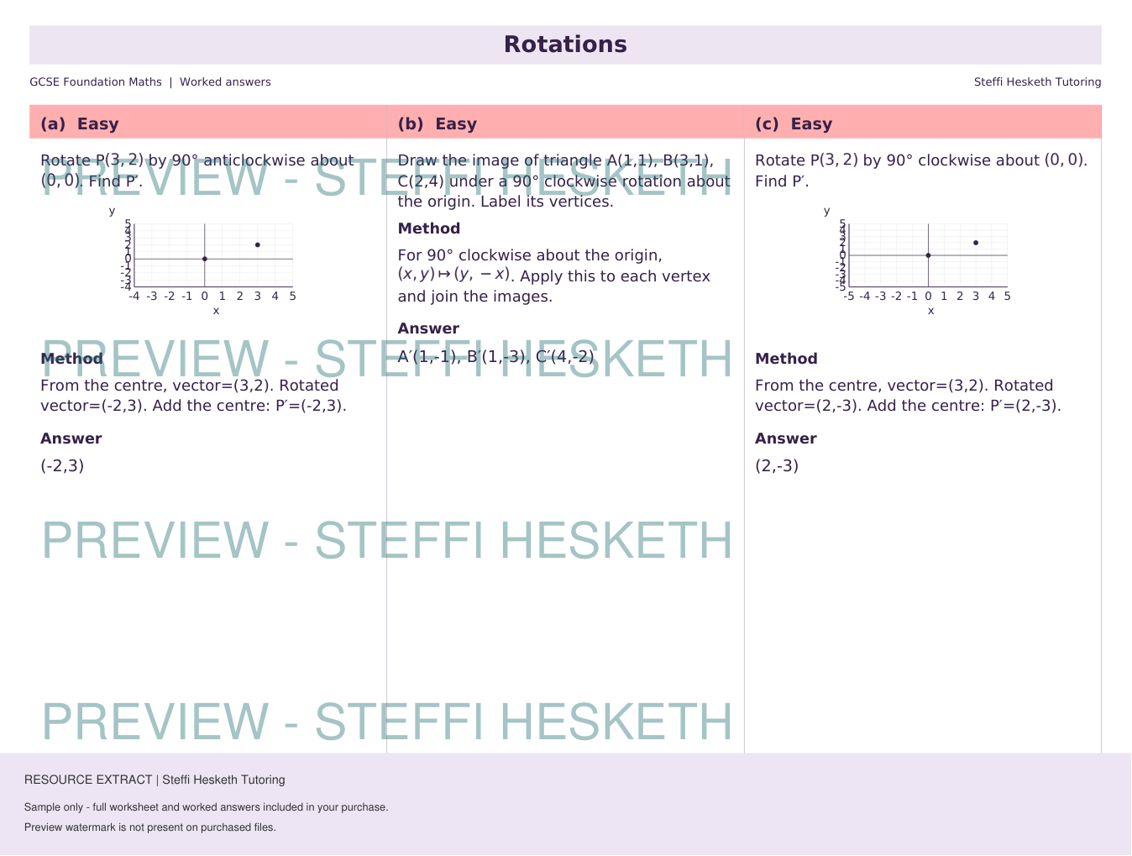Click the '(b) Easy' section heading
This screenshot has width=1132, height=856.
(x=438, y=124)
